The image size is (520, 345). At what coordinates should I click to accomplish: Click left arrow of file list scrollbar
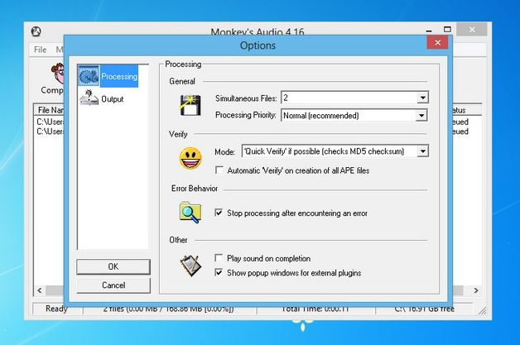pyautogui.click(x=40, y=290)
